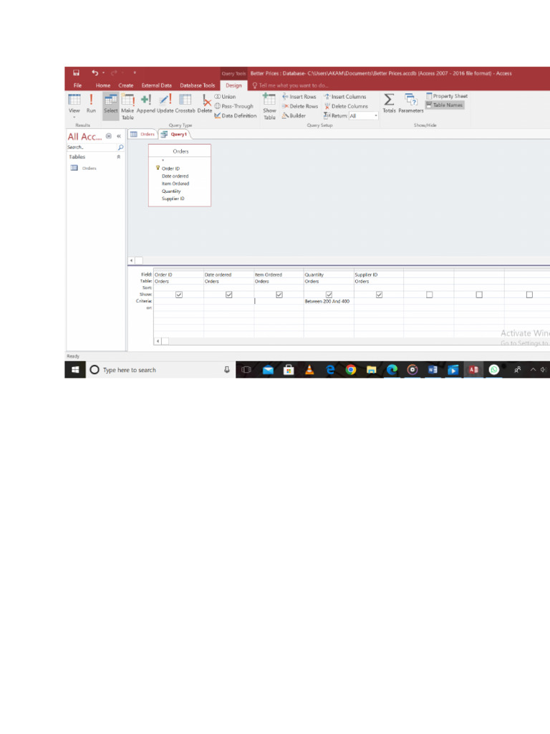
Task: Click the Data Definition button
Action: [236, 115]
